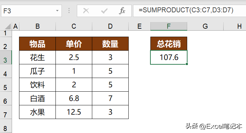The width and height of the screenshot is (246, 133).
Task: Select row 7 header
Action: [x=6, y=112]
